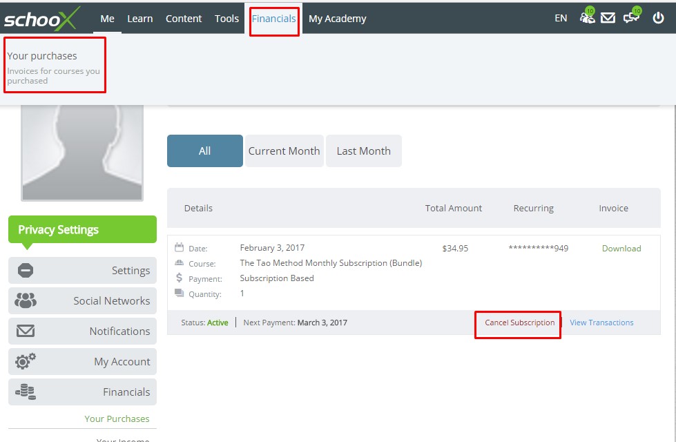The image size is (676, 442).
Task: Click the Privacy Settings green header
Action: click(x=82, y=229)
